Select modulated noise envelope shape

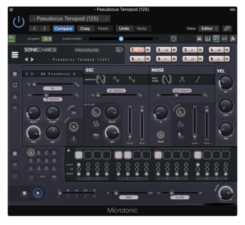[x=181, y=135]
